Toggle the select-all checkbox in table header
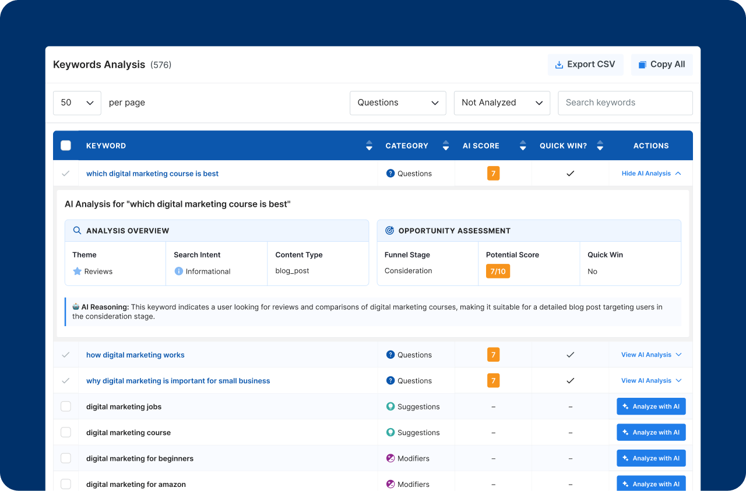The image size is (746, 491). click(x=66, y=146)
